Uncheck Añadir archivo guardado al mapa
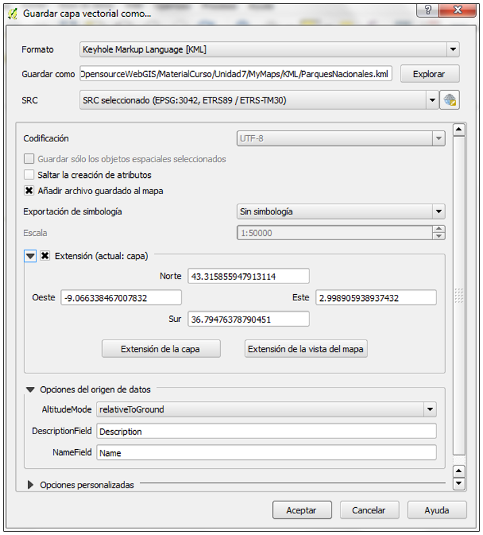 point(29,191)
